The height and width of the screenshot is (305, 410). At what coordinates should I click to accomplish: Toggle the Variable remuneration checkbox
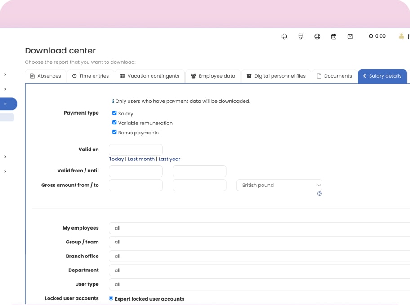pos(115,123)
